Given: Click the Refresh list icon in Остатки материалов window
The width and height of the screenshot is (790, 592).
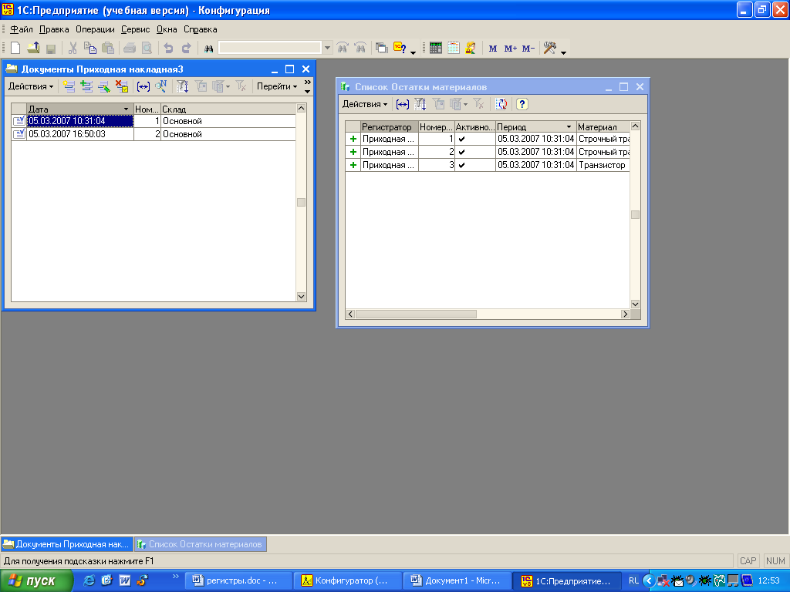Looking at the screenshot, I should click(501, 104).
